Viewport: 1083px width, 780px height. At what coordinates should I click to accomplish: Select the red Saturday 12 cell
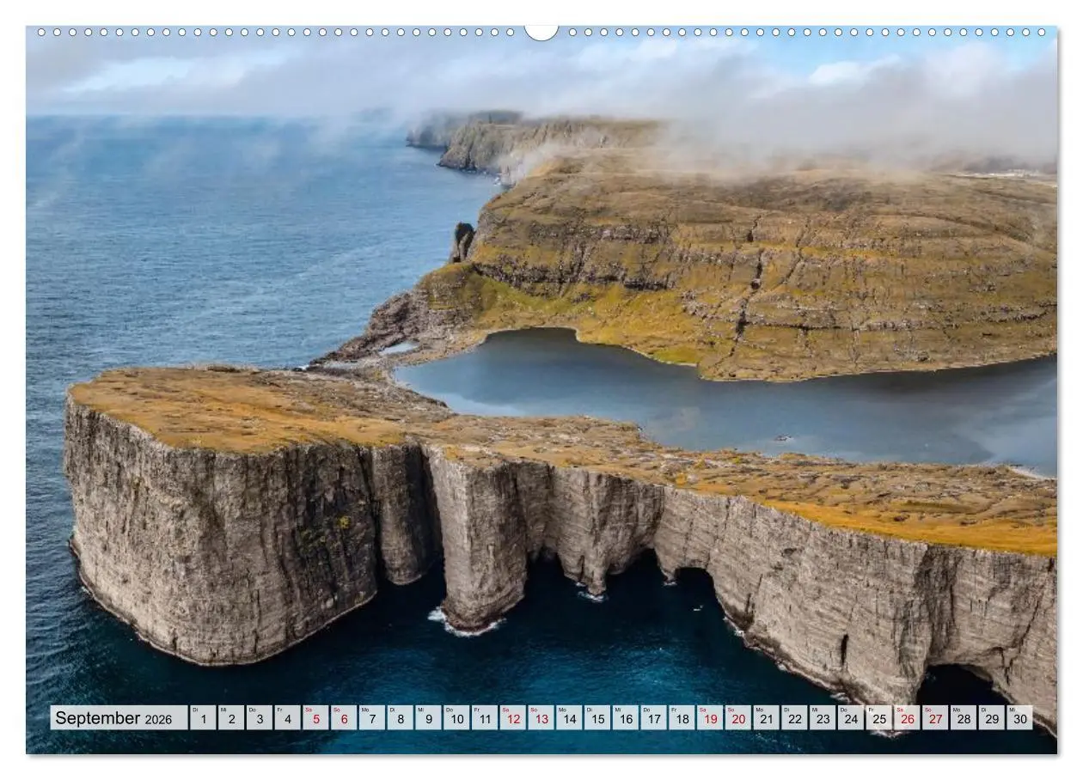click(x=512, y=718)
